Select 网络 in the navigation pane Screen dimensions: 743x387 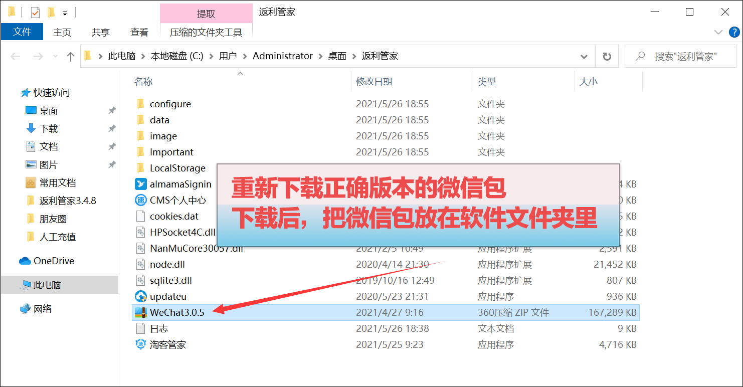point(43,309)
